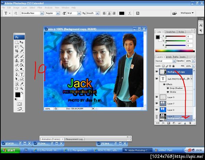Toggle lock transparent pixels
The width and height of the screenshot is (205, 160).
coord(163,66)
